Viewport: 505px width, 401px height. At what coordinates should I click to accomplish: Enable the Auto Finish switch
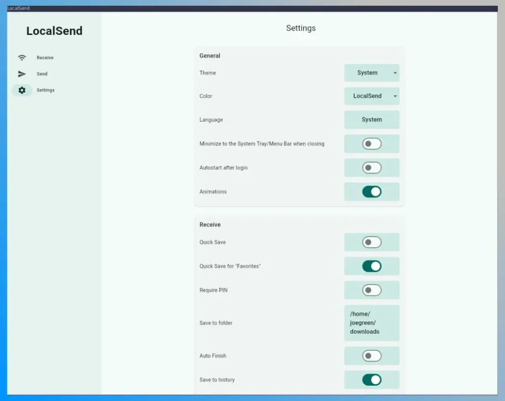pos(371,356)
